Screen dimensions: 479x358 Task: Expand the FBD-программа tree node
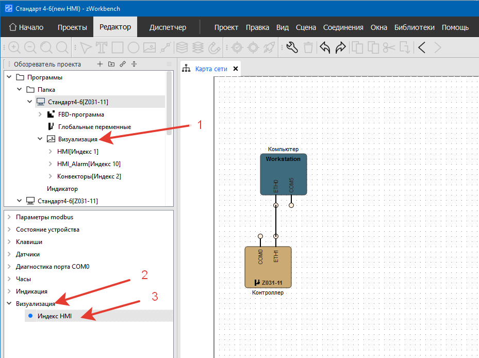(40, 115)
